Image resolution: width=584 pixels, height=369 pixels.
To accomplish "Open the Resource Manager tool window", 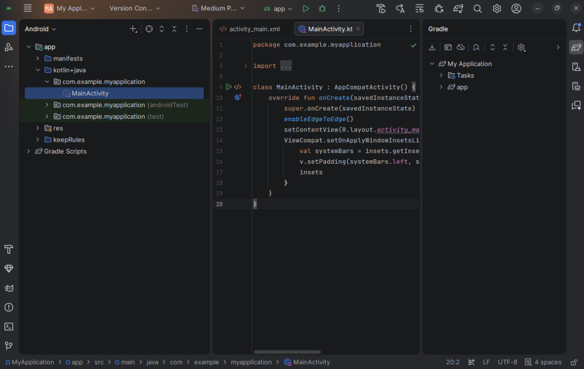I will [x=9, y=47].
